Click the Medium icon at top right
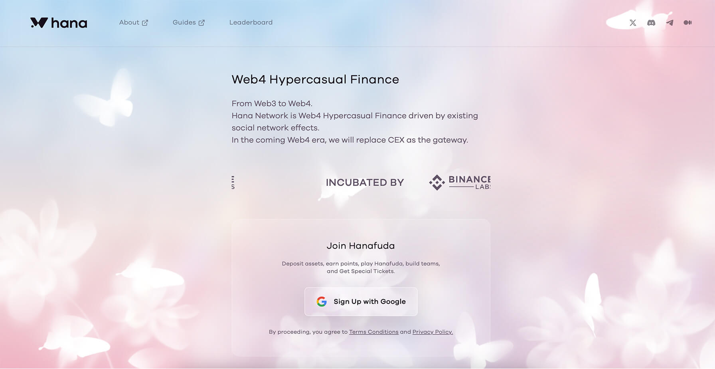 688,23
